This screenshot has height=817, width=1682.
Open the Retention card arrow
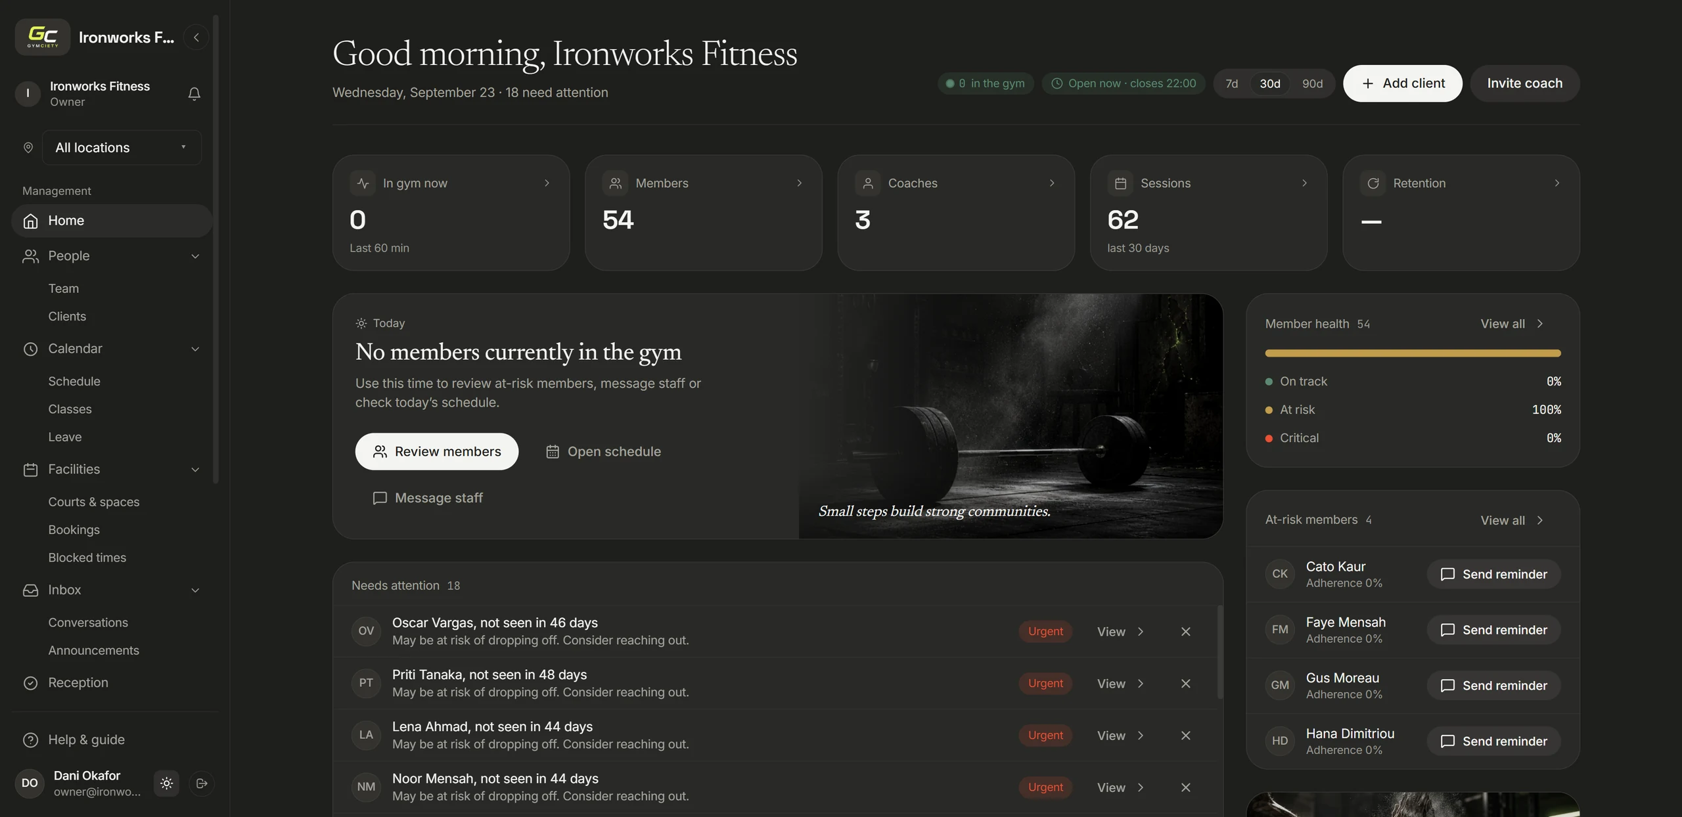point(1557,183)
